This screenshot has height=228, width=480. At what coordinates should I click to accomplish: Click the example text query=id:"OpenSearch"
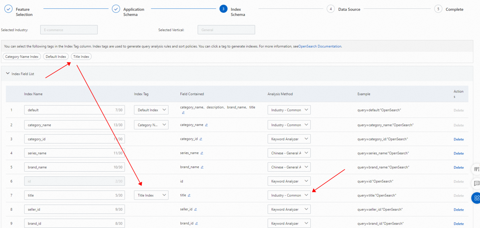point(375,181)
